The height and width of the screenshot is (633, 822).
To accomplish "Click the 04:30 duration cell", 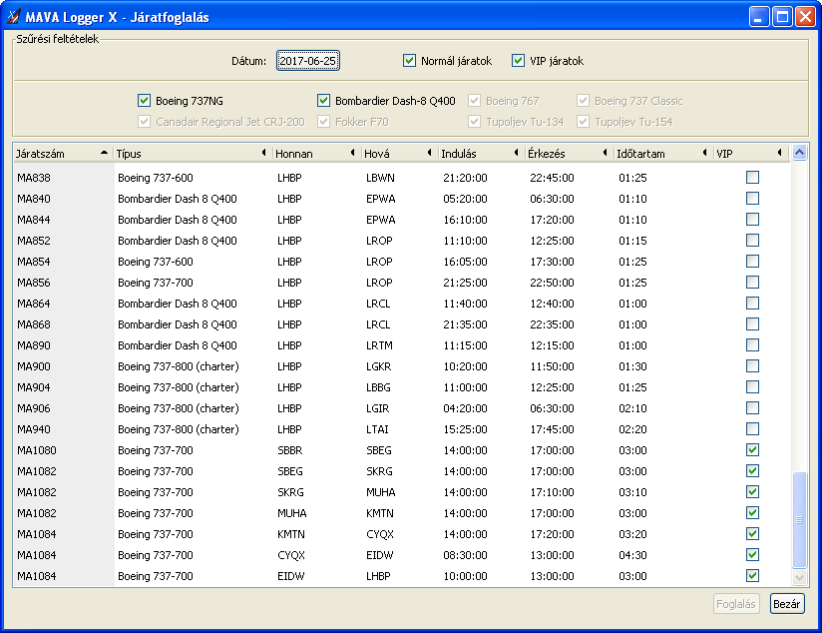I will pos(632,555).
